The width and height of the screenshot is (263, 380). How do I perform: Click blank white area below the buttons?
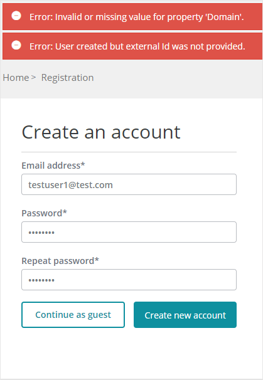click(x=131, y=354)
